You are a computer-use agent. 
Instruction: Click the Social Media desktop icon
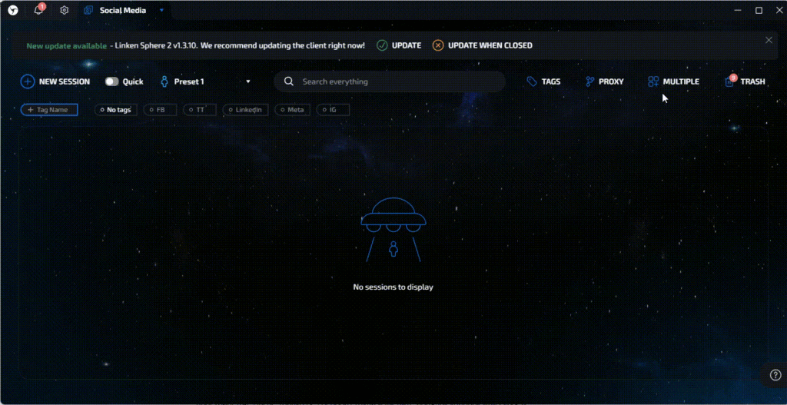point(88,10)
